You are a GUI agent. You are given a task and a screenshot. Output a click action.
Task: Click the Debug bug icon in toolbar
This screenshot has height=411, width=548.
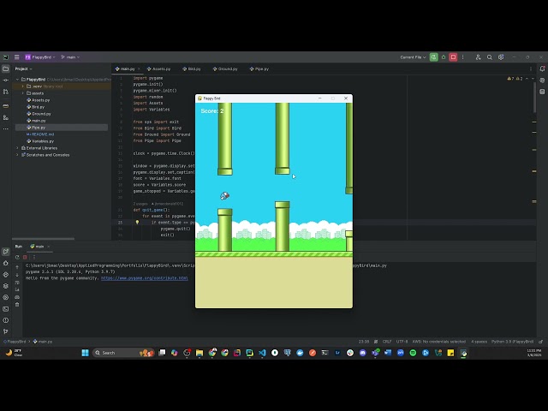(x=444, y=57)
